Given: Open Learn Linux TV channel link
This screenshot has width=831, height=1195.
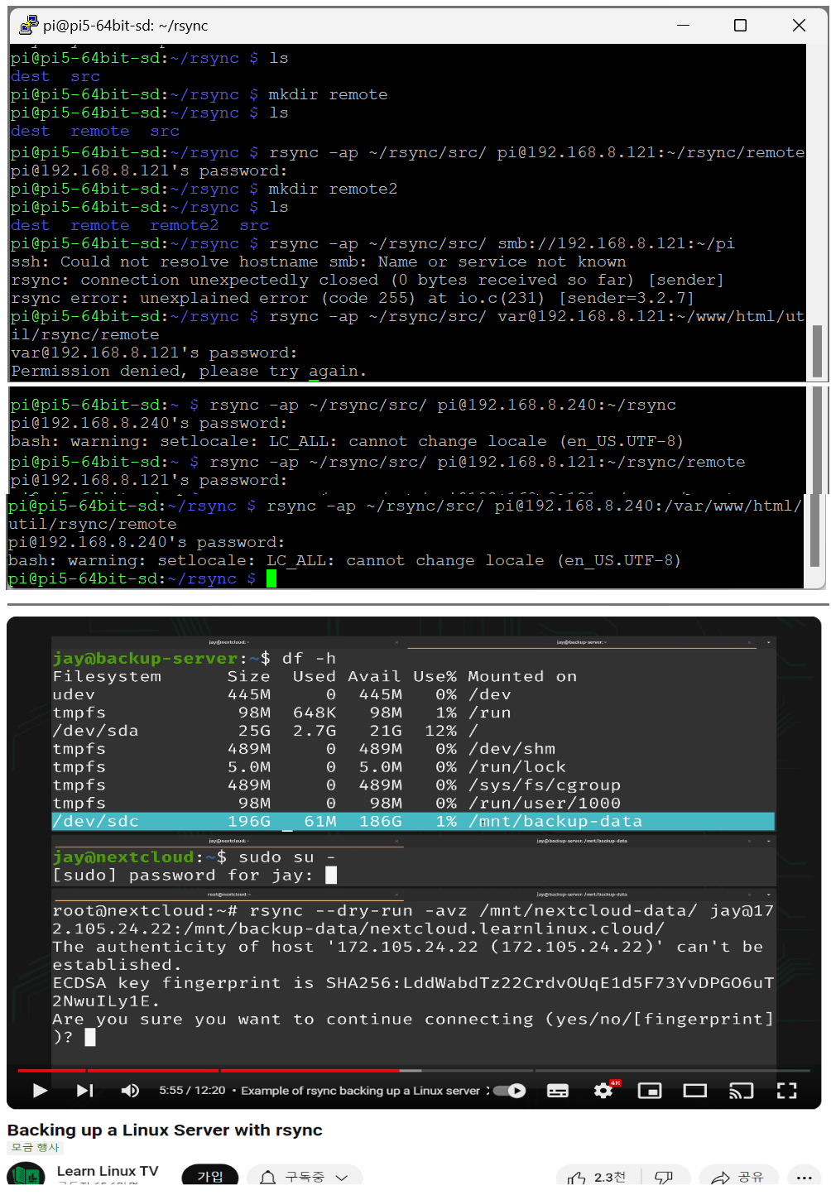Looking at the screenshot, I should point(108,1171).
